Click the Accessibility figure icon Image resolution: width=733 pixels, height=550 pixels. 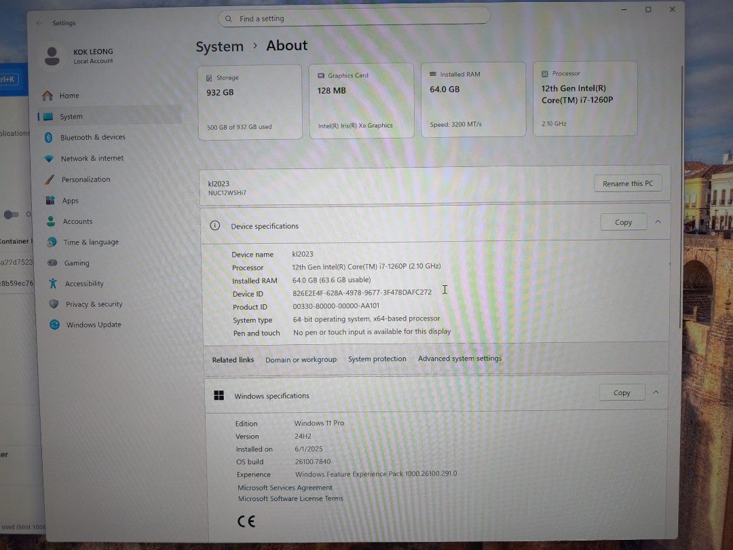pyautogui.click(x=53, y=283)
